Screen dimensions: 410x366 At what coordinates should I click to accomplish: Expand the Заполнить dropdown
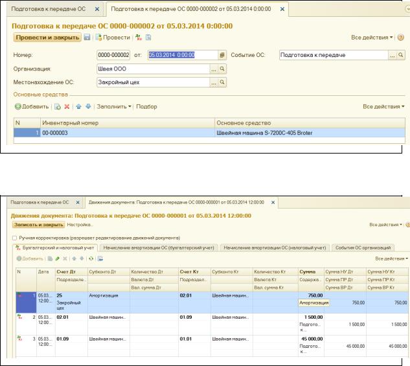(x=114, y=106)
